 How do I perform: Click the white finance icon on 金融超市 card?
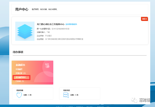point(47,66)
